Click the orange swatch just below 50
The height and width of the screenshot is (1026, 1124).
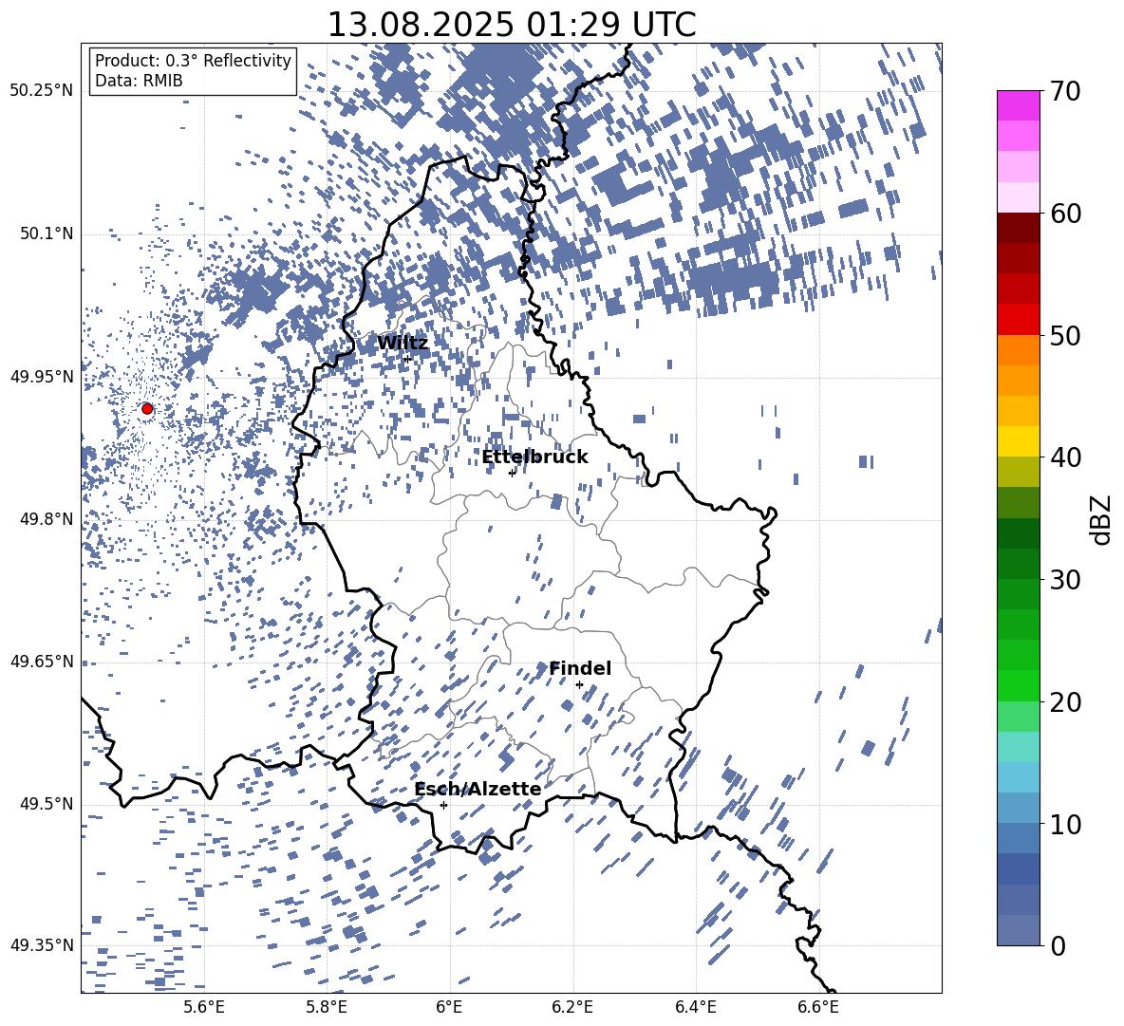pyautogui.click(x=1019, y=350)
